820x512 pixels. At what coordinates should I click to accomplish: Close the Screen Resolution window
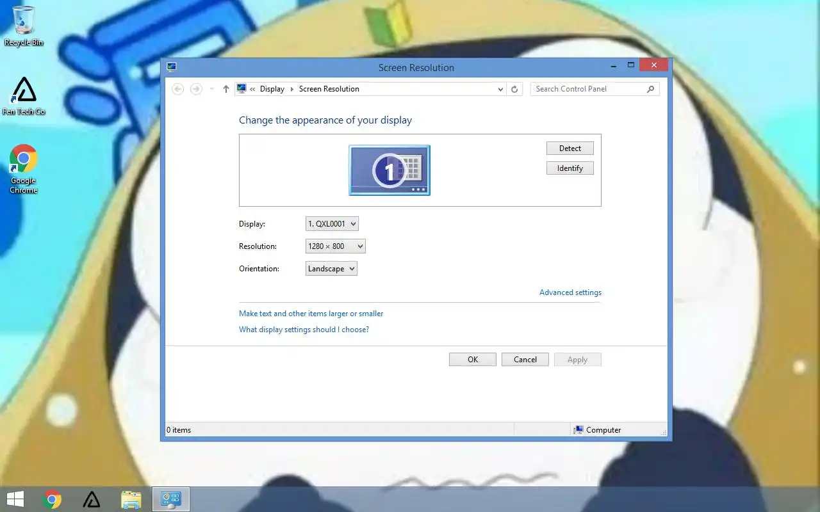pos(653,65)
